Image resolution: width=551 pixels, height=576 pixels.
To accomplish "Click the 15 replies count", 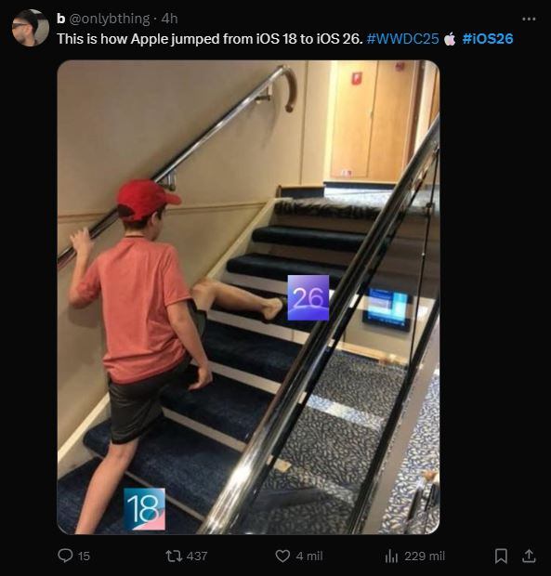I will 84,556.
